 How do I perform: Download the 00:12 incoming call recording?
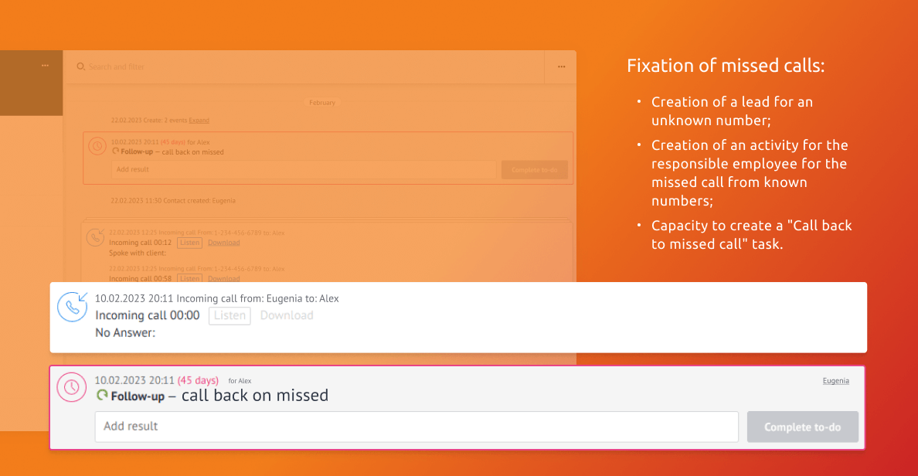[x=223, y=243]
